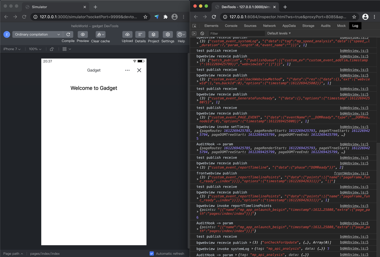This screenshot has height=257, width=380.
Task: Click the Project icon
Action: tap(153, 34)
